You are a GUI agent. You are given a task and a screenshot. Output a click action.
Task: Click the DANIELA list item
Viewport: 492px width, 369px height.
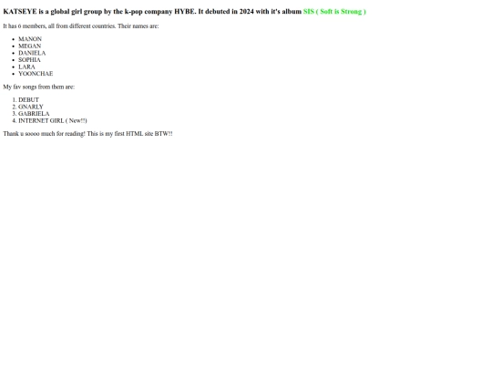pos(32,53)
